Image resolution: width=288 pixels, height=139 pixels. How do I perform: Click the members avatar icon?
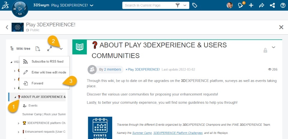tap(92, 69)
